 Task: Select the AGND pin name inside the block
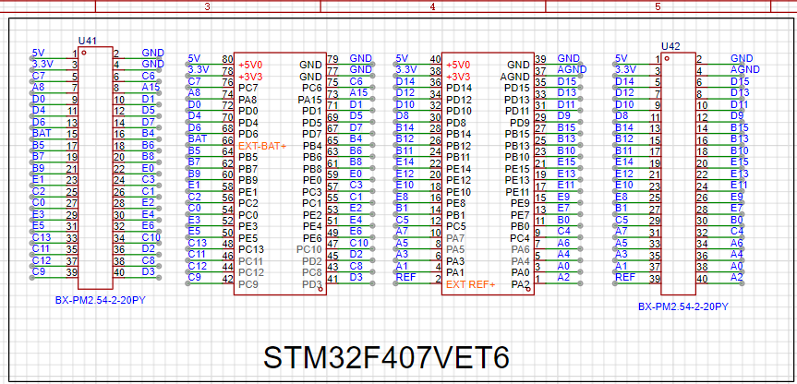click(x=513, y=77)
